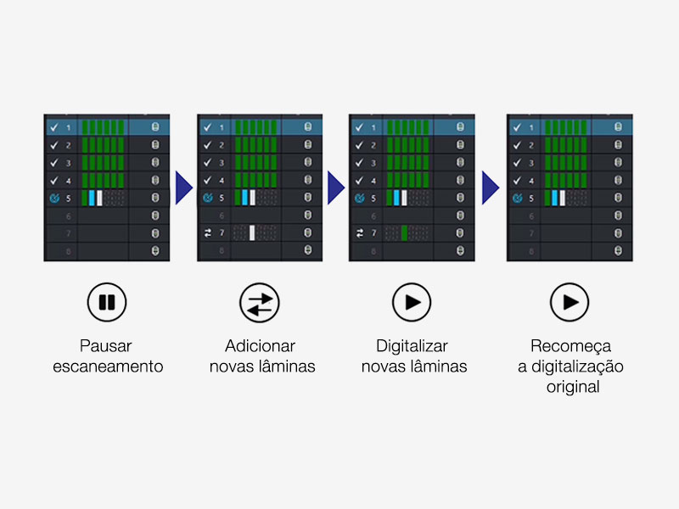The image size is (679, 509).
Task: Click scanning status icon on row 5, fourth panel
Action: tap(516, 199)
